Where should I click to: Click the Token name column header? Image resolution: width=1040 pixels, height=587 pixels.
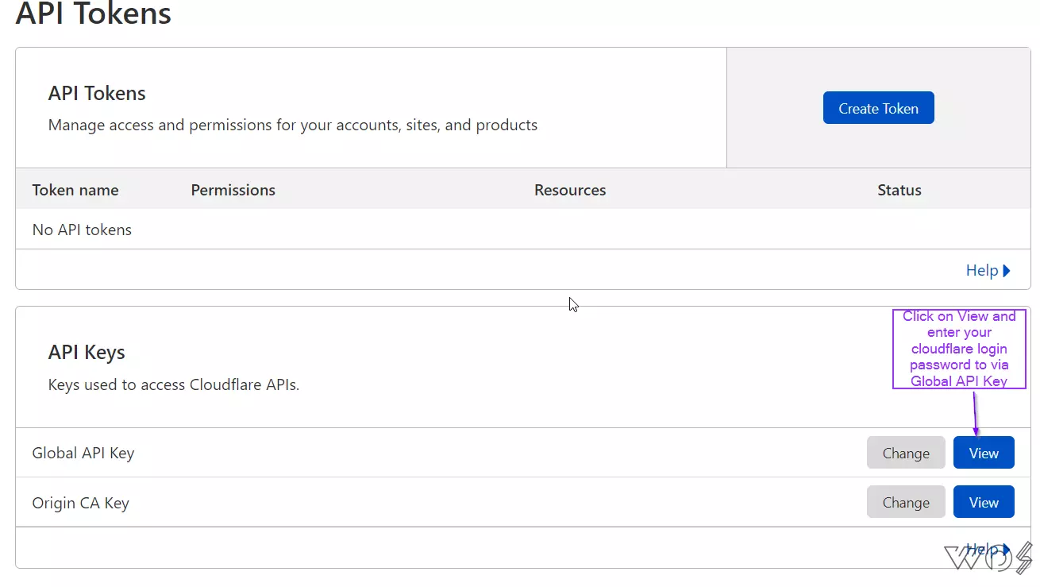pyautogui.click(x=75, y=190)
